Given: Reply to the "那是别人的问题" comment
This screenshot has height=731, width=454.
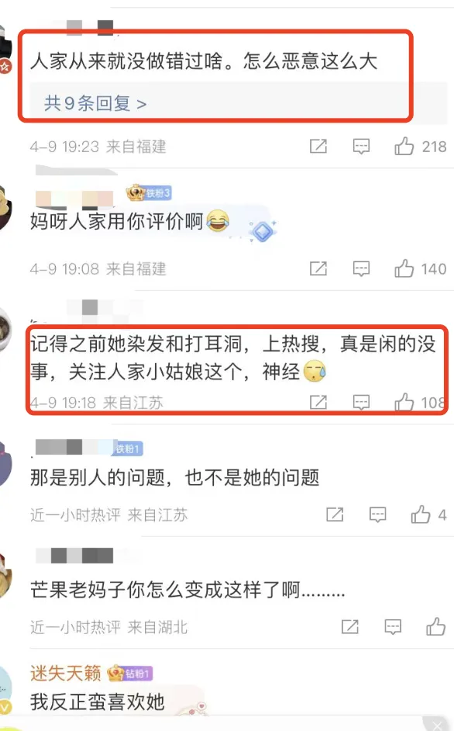Looking at the screenshot, I should 377,514.
